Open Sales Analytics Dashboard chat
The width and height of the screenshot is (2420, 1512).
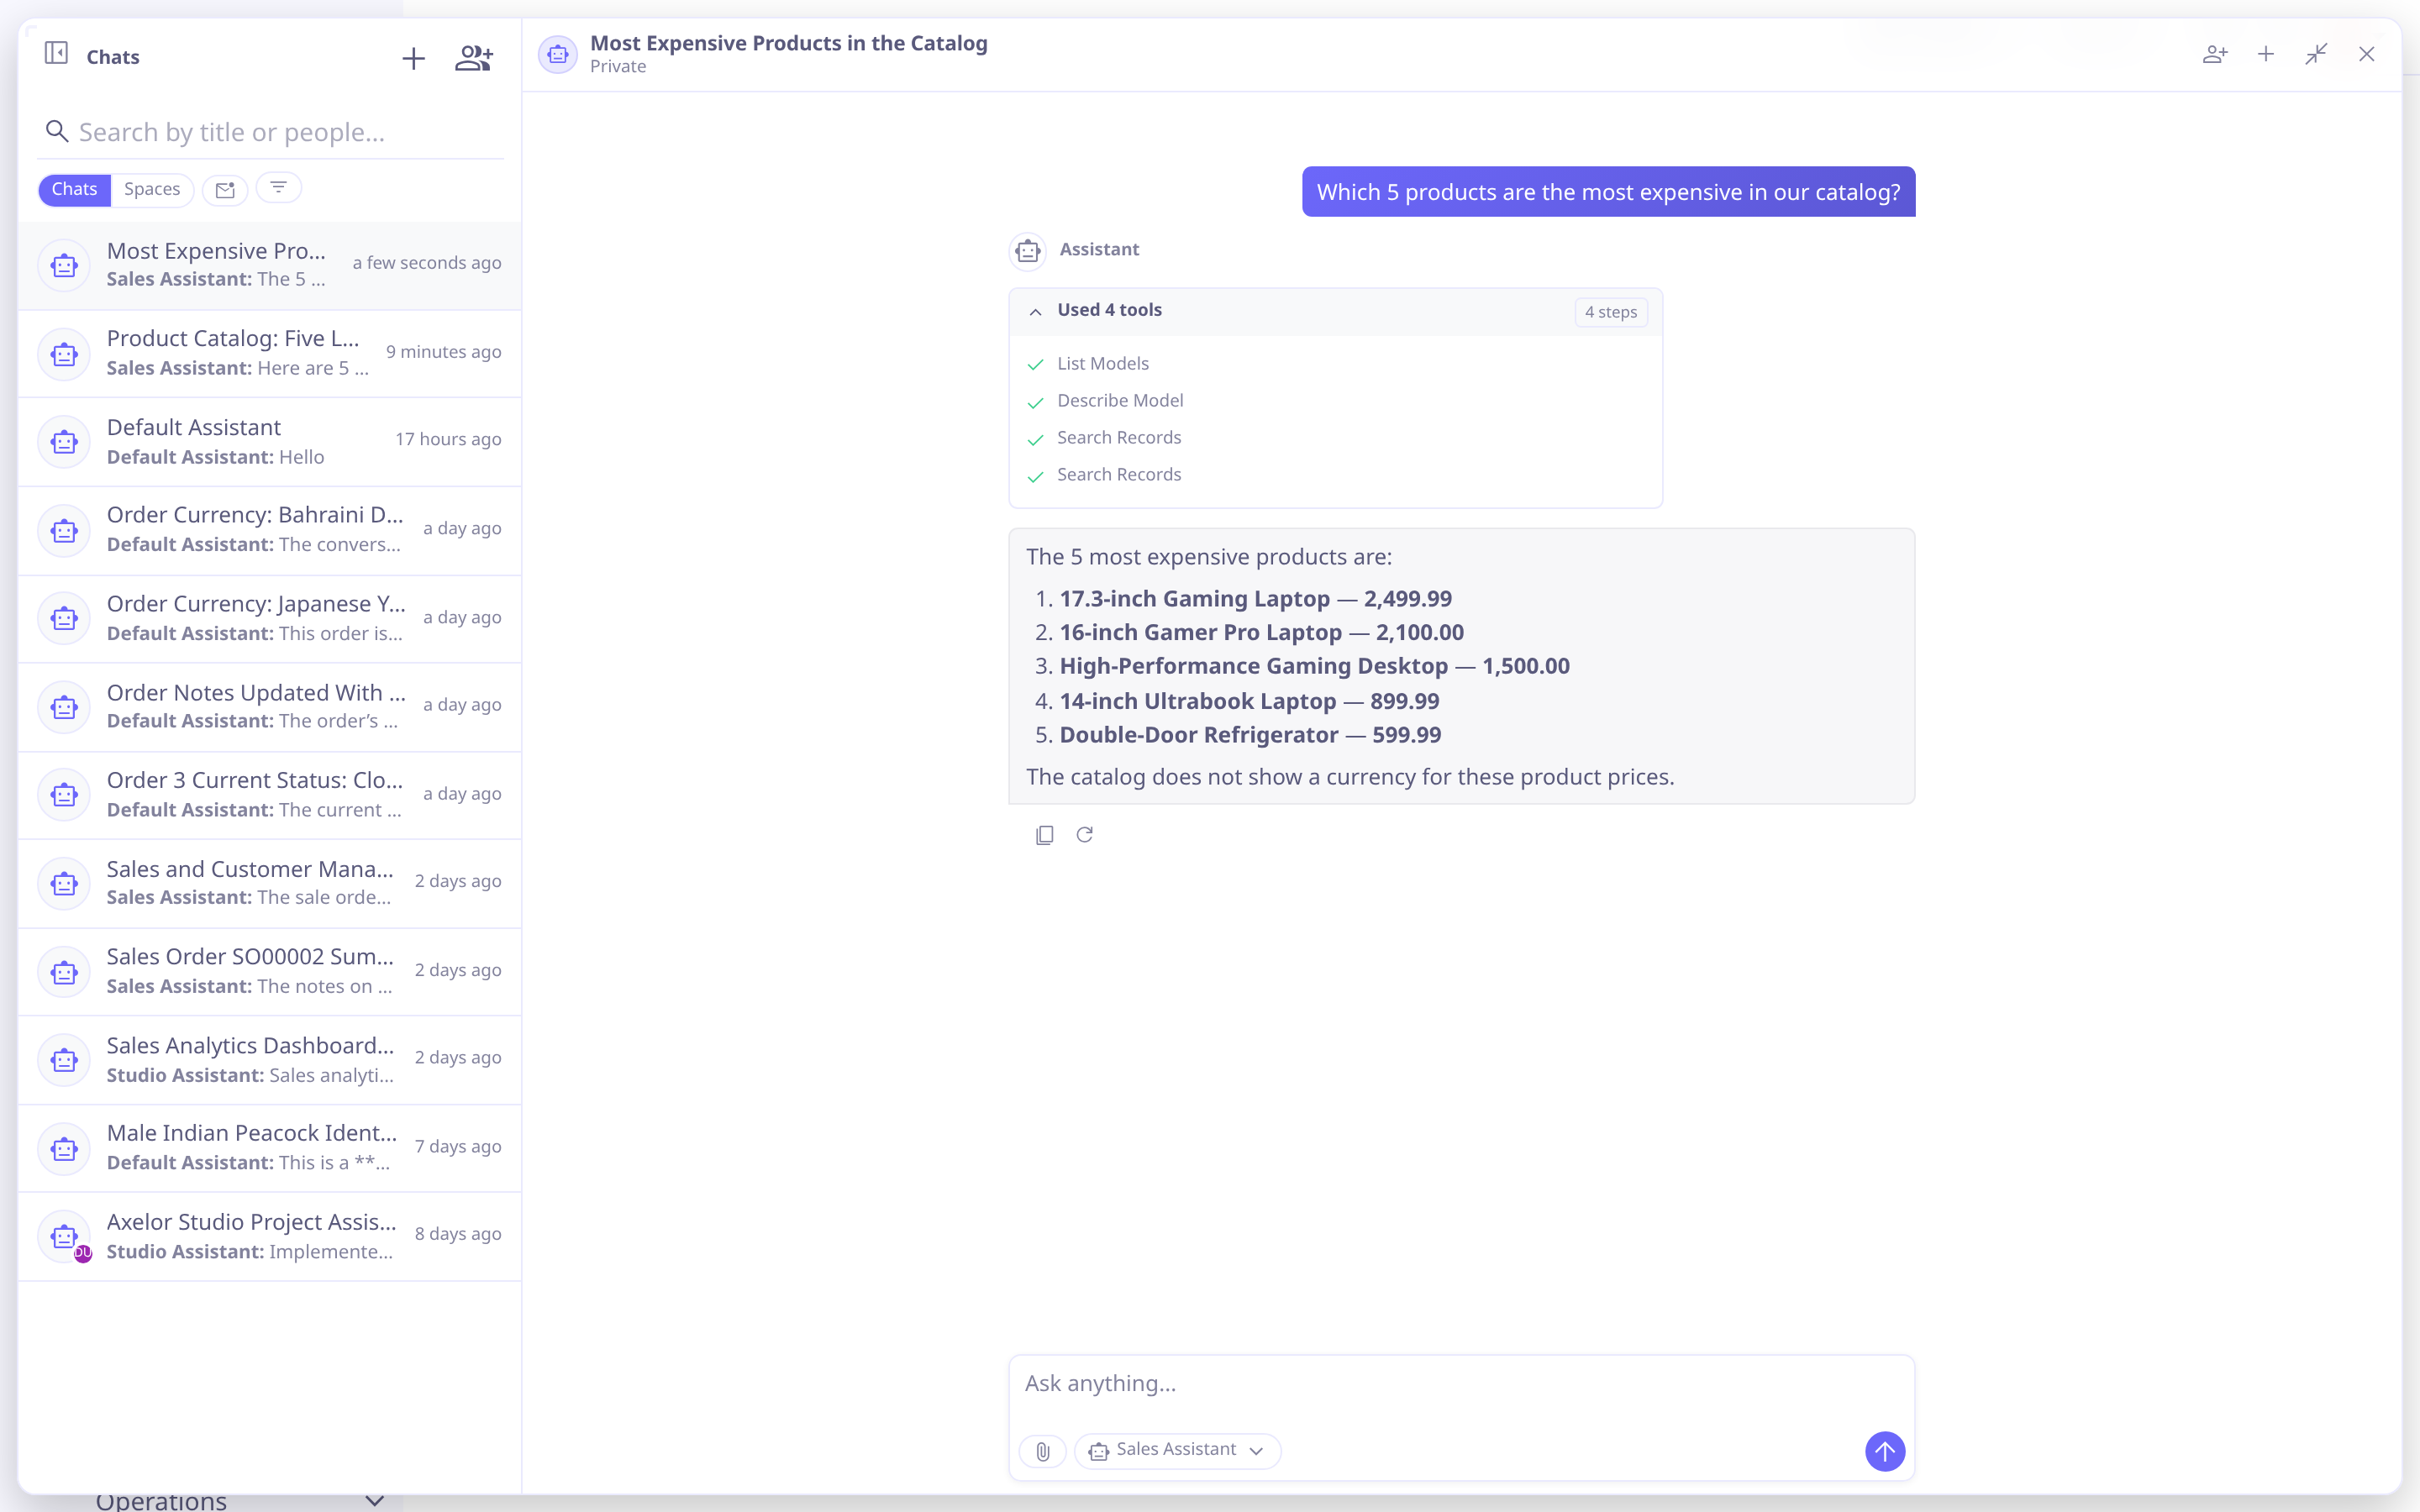click(269, 1060)
